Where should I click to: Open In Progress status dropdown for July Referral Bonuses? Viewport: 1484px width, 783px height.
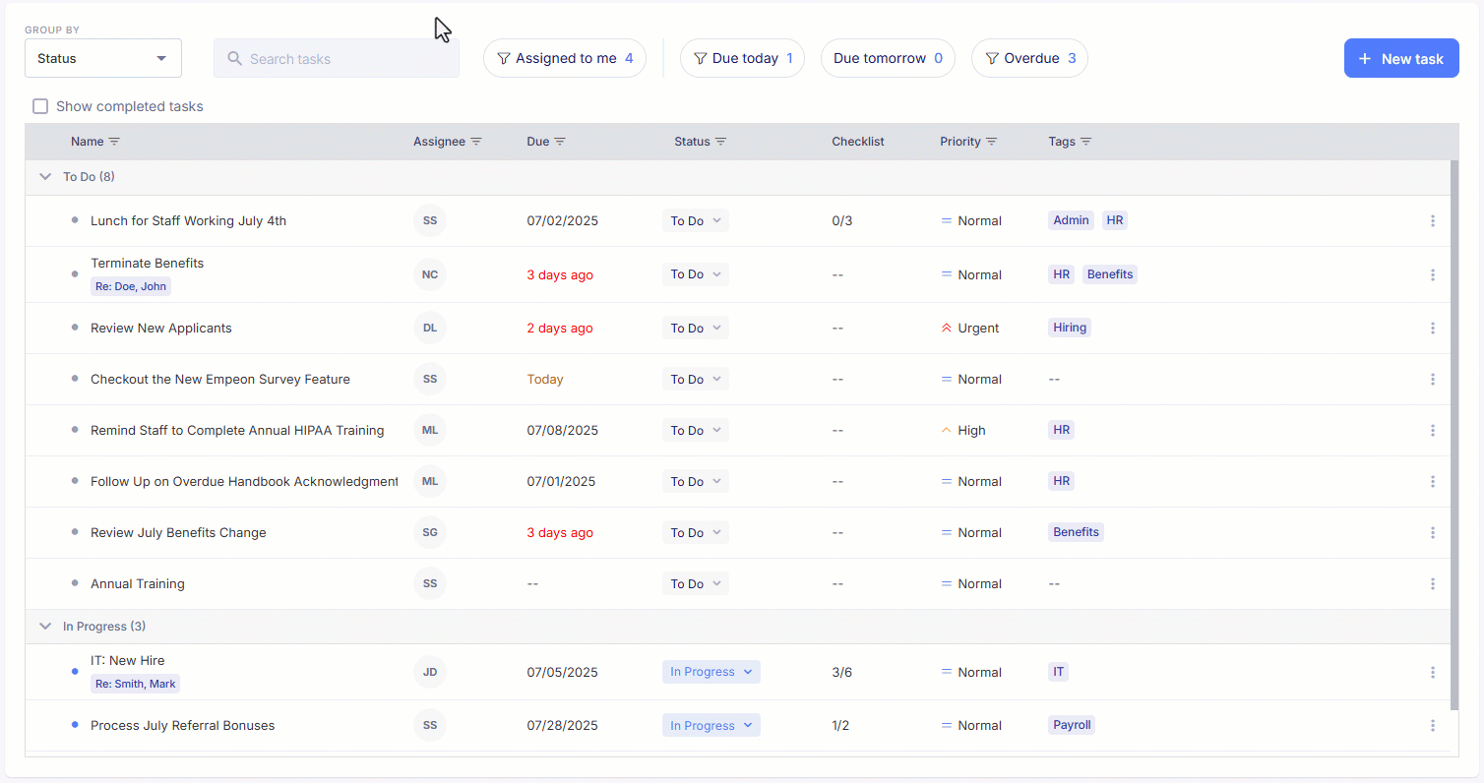pyautogui.click(x=711, y=725)
